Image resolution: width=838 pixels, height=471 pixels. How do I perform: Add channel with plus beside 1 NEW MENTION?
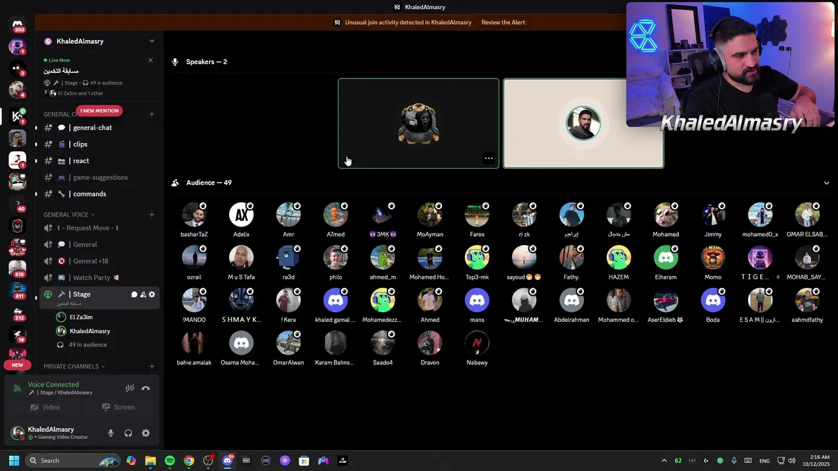click(x=152, y=114)
